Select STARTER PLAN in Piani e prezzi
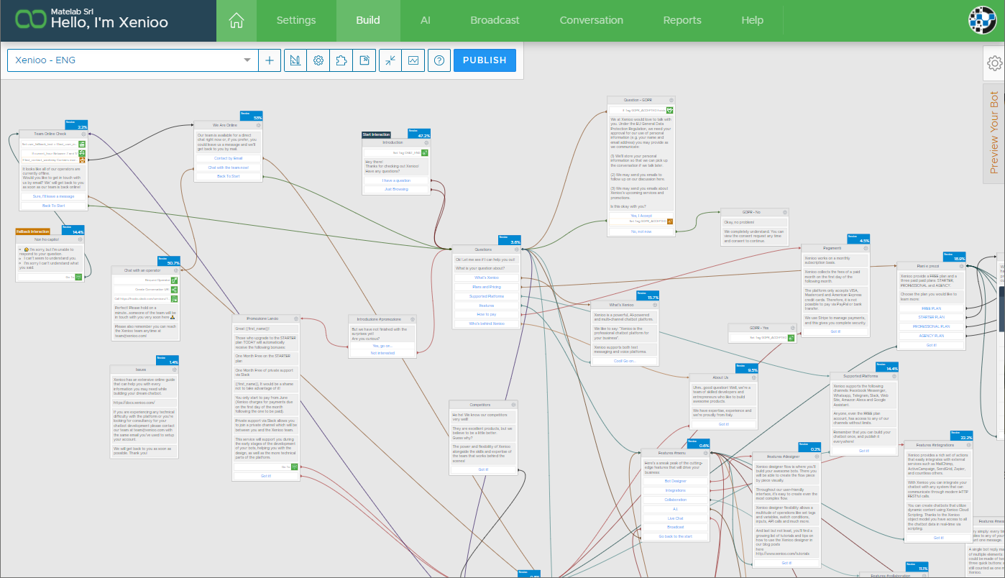 coord(931,317)
